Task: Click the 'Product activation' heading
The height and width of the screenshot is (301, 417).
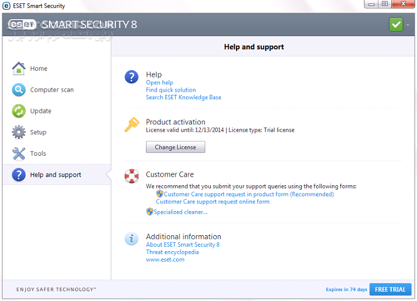Action: click(x=176, y=122)
